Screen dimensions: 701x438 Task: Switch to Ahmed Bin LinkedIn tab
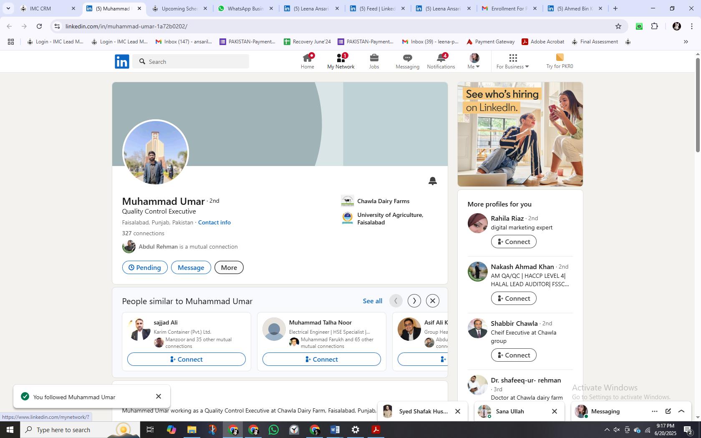(576, 8)
